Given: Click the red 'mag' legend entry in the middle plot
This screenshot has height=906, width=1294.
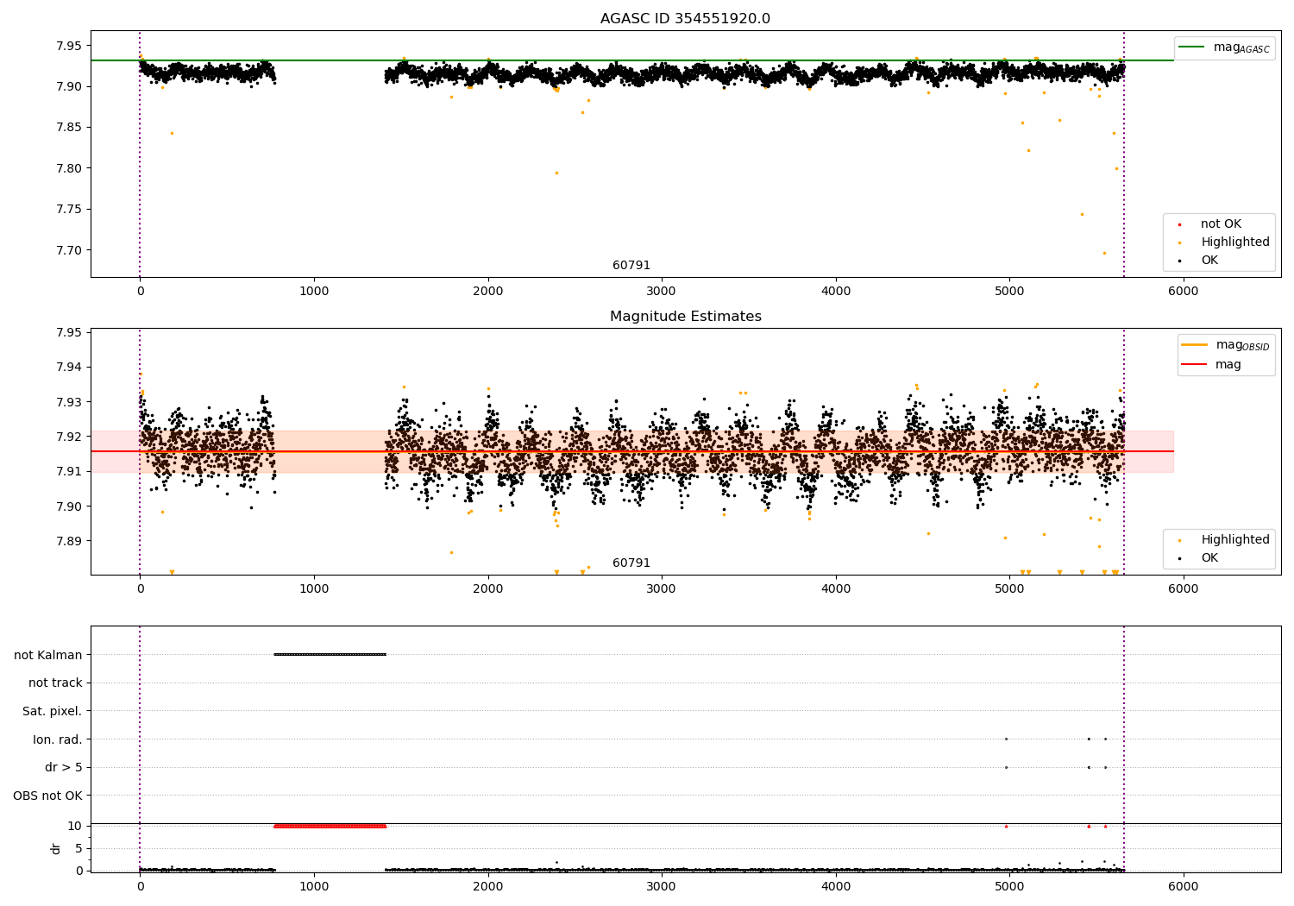Looking at the screenshot, I should [1212, 365].
